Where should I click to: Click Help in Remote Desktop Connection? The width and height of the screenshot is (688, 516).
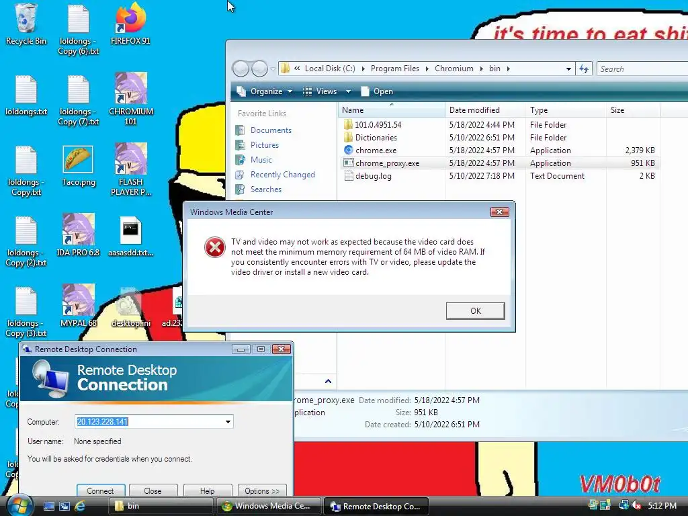(x=207, y=490)
